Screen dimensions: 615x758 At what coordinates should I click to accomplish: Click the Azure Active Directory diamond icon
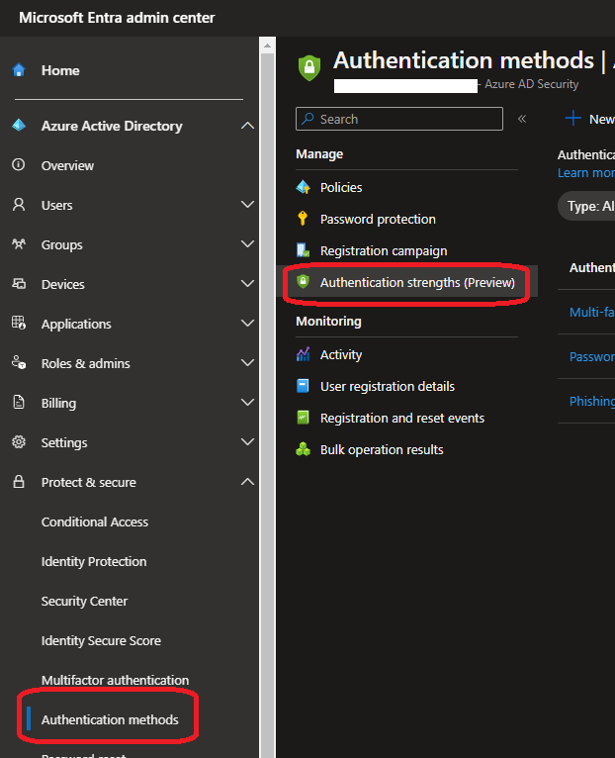pyautogui.click(x=18, y=126)
